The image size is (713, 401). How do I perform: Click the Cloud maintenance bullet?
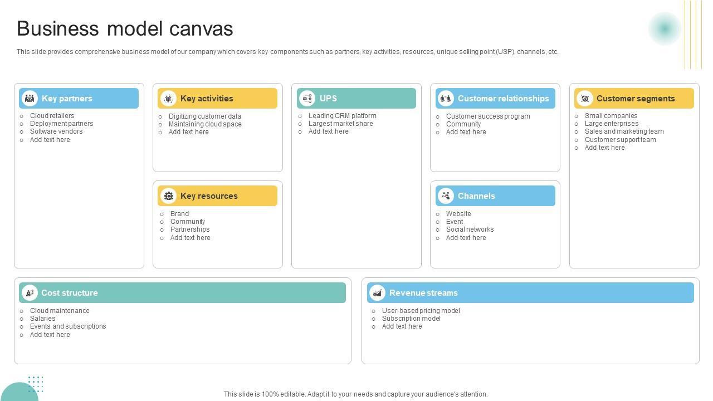pyautogui.click(x=60, y=311)
